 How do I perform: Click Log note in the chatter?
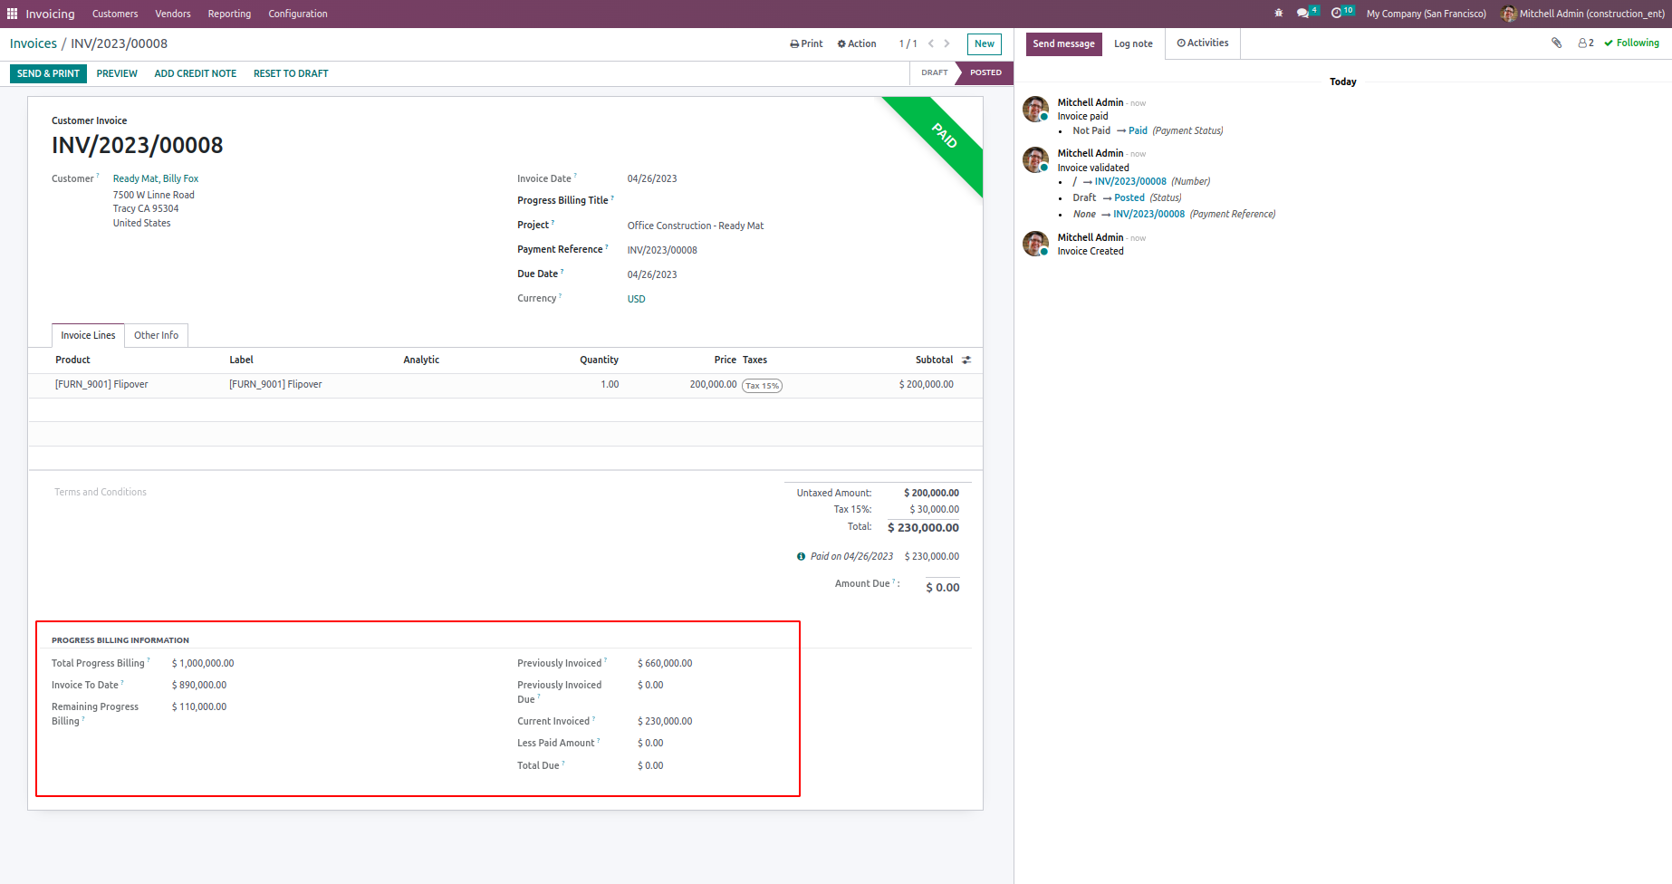tap(1133, 43)
